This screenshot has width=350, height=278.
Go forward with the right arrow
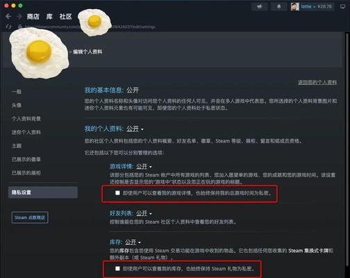coord(19,17)
